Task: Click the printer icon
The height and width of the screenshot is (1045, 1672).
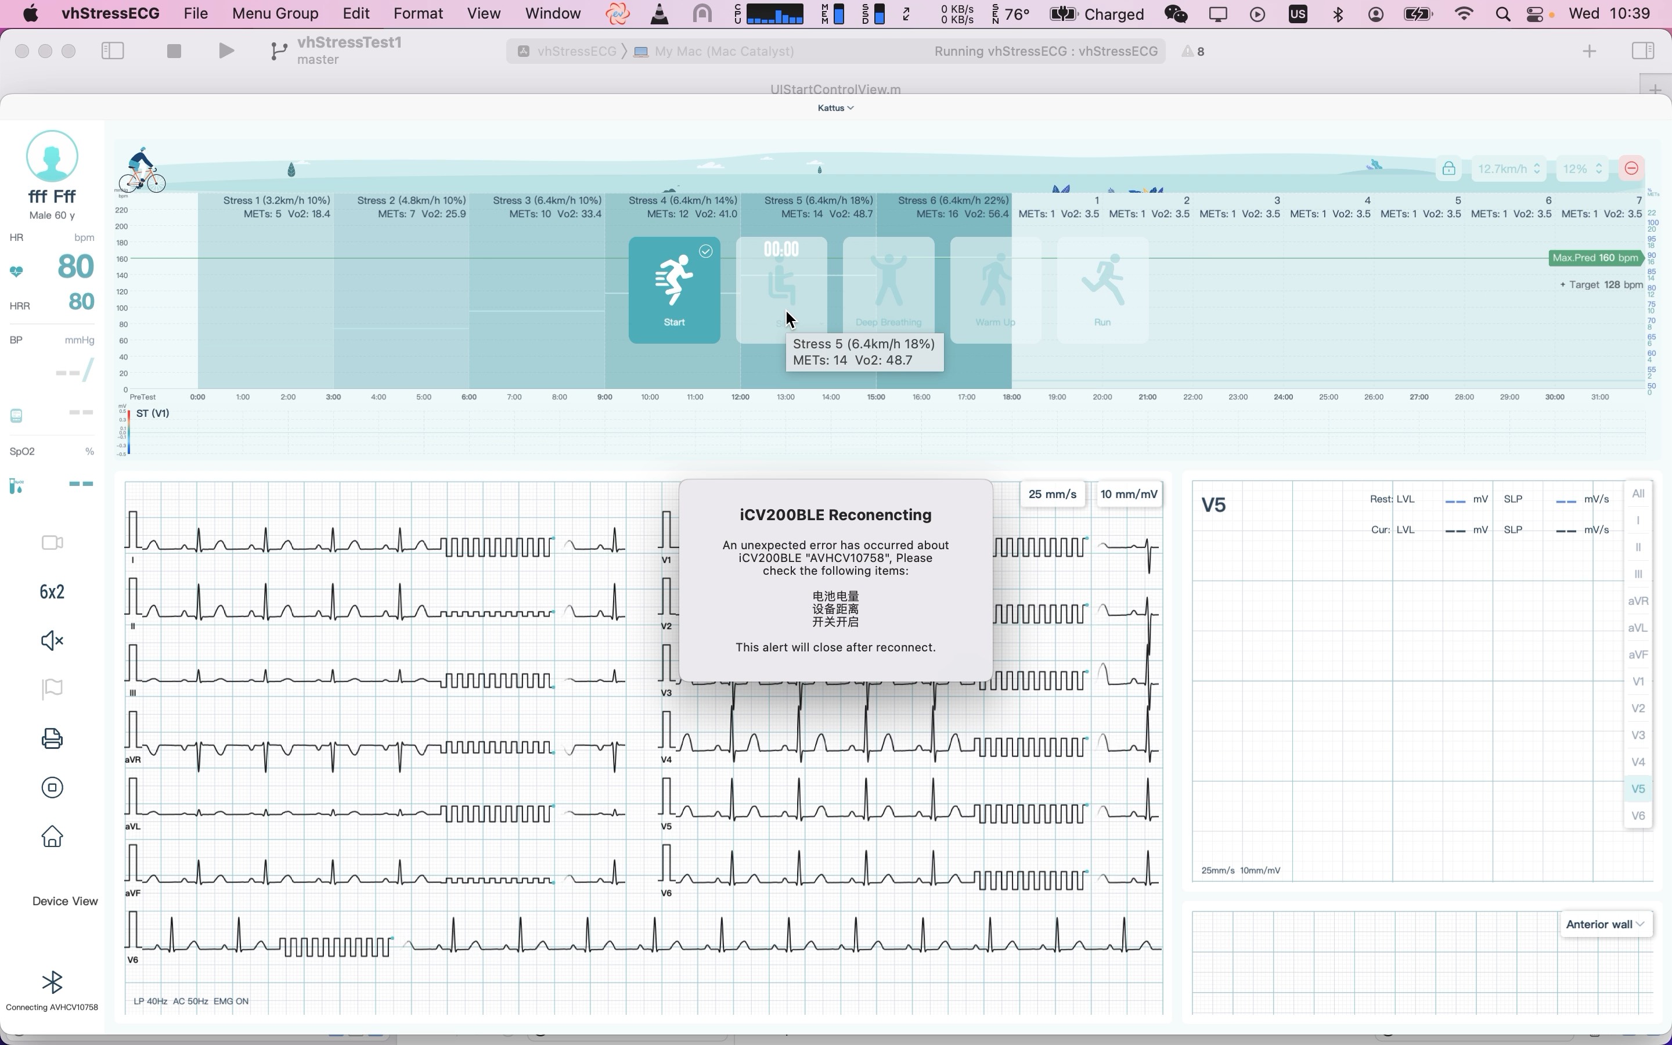Action: pos(52,738)
